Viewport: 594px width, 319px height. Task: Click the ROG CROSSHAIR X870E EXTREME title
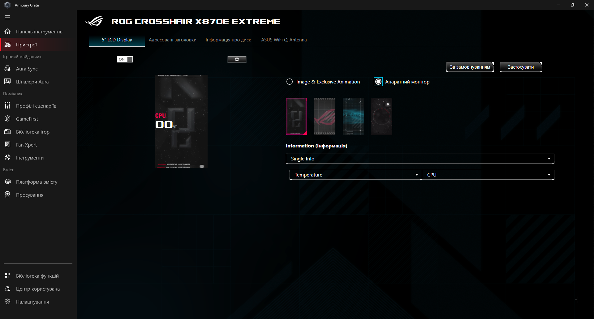point(196,21)
